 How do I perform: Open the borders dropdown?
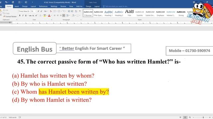coord(80,16)
